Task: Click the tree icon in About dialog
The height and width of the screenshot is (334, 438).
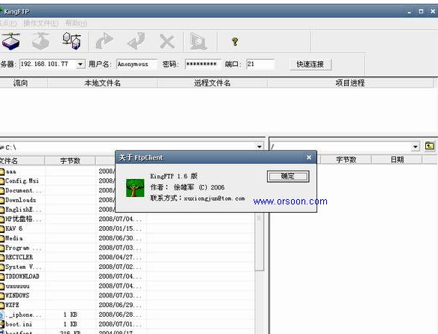Action: [x=135, y=188]
